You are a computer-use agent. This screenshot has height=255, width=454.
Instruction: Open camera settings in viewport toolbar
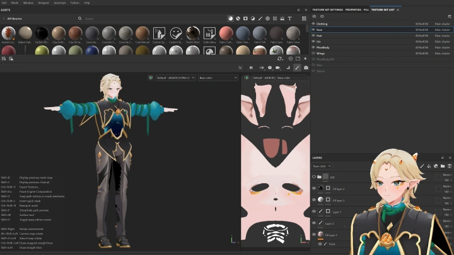tap(278, 67)
